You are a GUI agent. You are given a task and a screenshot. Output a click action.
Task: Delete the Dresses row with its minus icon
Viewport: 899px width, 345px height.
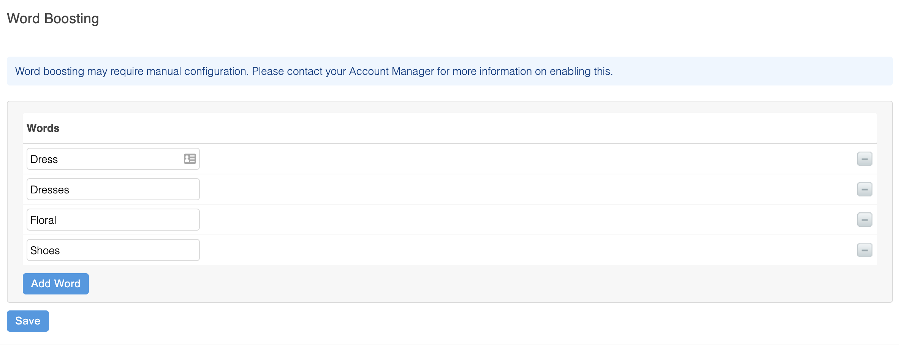click(864, 189)
